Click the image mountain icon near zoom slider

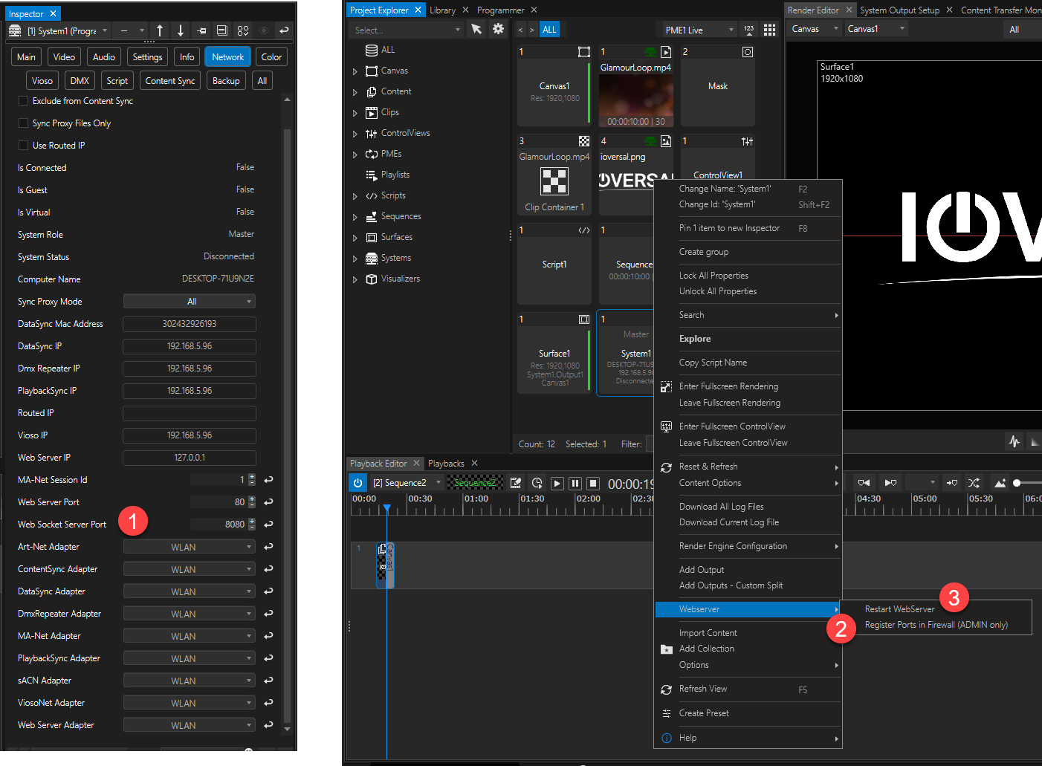[1000, 483]
